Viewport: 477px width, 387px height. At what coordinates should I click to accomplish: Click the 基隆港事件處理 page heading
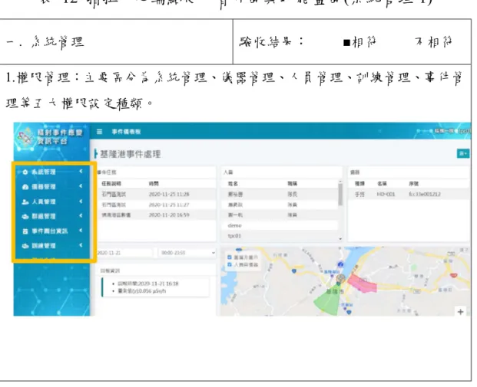(131, 154)
